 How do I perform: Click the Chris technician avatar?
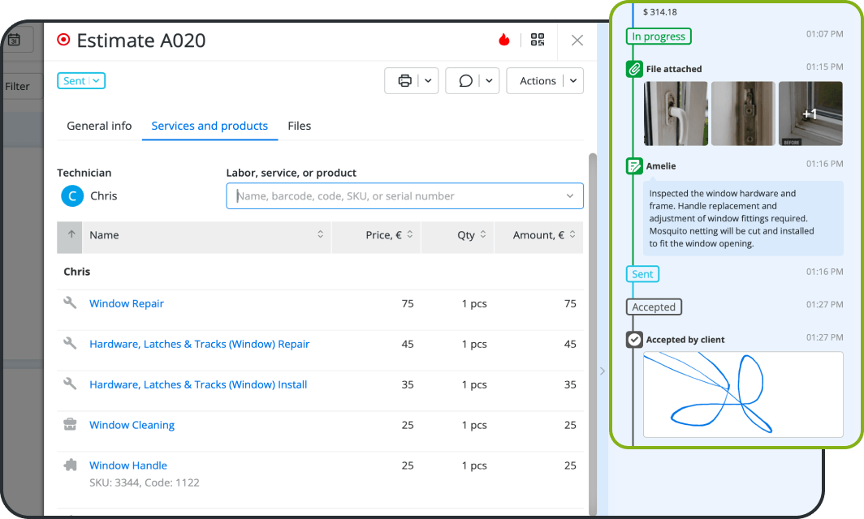click(x=72, y=196)
